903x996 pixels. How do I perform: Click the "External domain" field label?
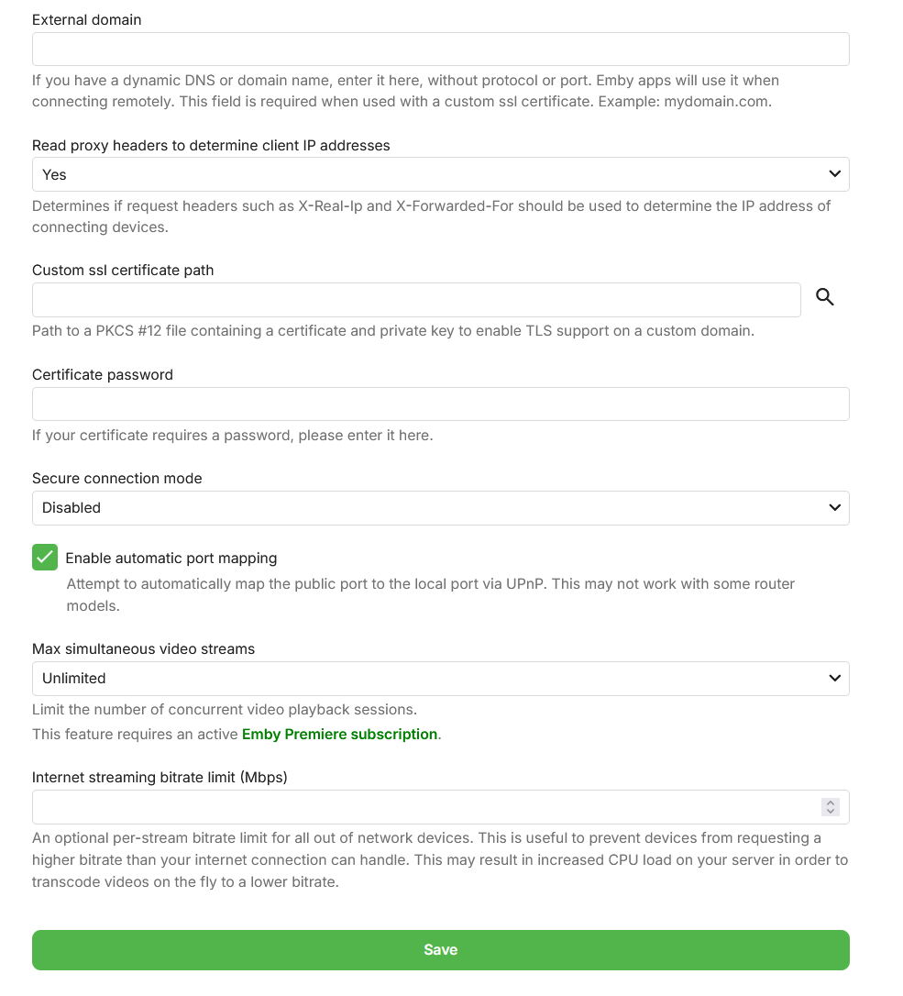point(87,19)
